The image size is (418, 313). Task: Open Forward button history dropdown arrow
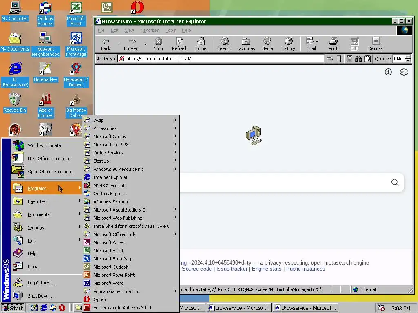(x=145, y=44)
